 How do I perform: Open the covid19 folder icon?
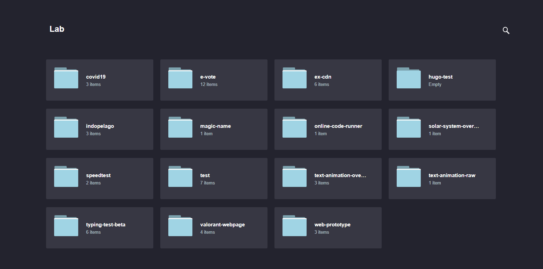click(66, 78)
